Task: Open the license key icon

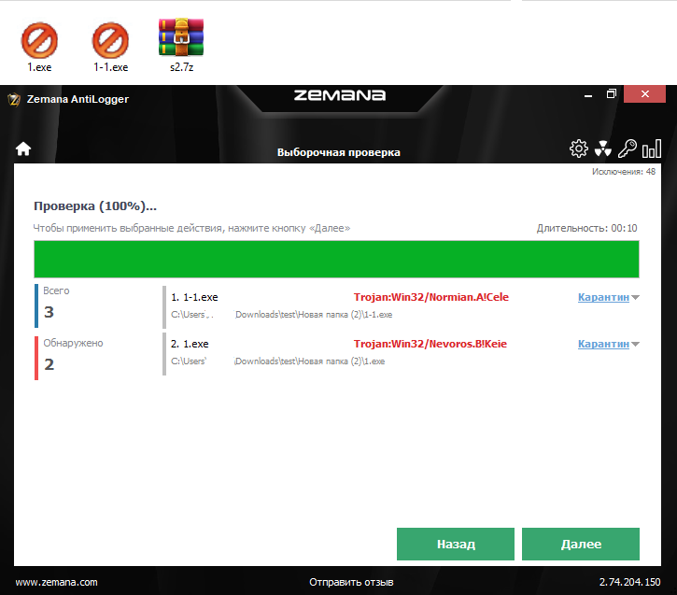Action: pos(627,149)
